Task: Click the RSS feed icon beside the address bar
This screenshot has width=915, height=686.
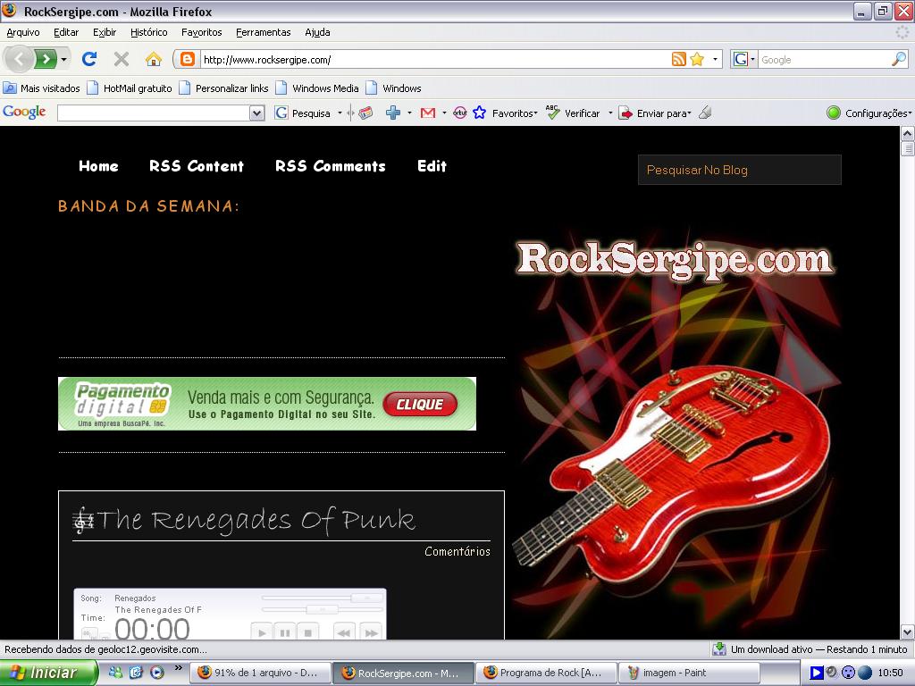Action: [678, 59]
